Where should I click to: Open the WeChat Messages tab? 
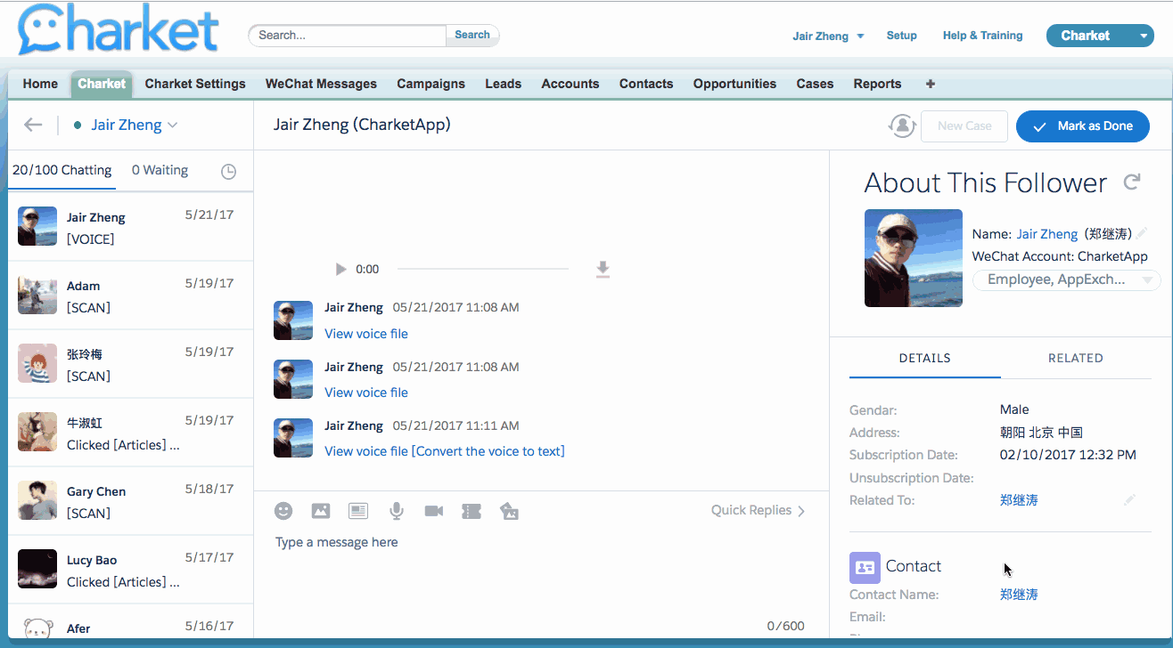(x=321, y=84)
